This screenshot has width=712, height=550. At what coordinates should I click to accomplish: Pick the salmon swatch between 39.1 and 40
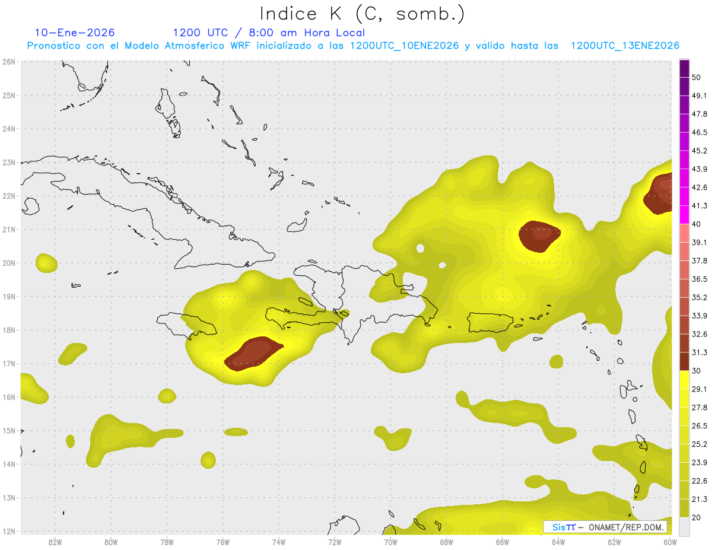(684, 233)
